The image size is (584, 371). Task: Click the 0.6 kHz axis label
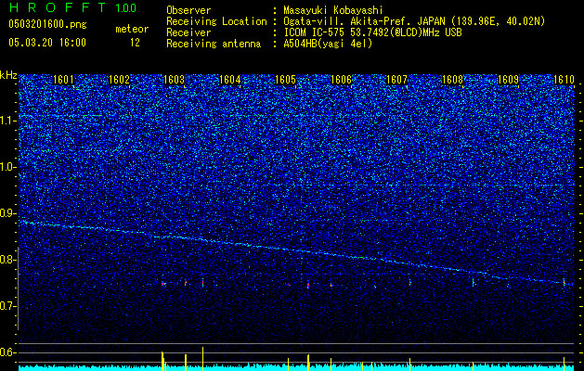(x=8, y=352)
